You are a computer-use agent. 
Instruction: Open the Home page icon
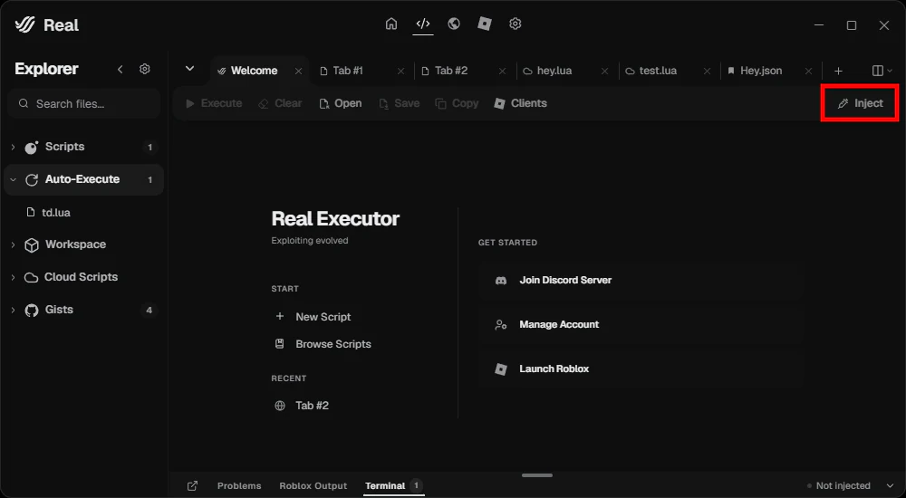point(391,24)
